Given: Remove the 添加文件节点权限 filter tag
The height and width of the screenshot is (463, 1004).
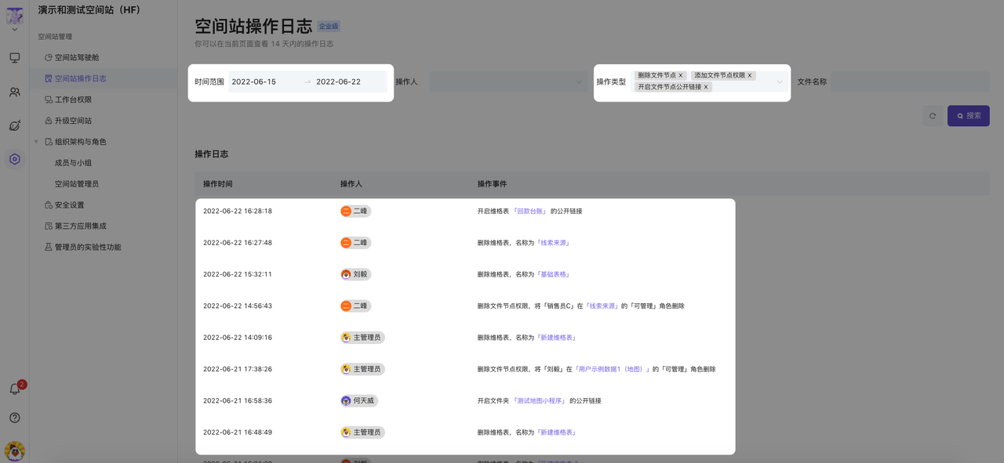Looking at the screenshot, I should click(750, 75).
